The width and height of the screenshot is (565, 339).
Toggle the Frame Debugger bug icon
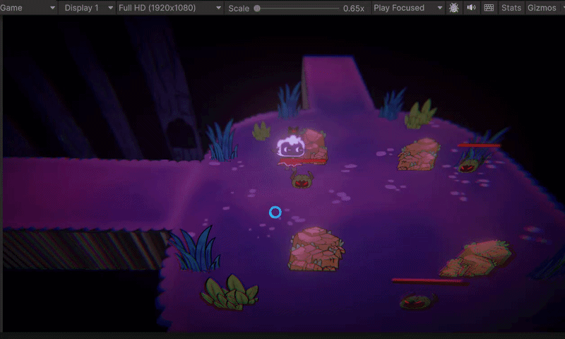pos(453,8)
